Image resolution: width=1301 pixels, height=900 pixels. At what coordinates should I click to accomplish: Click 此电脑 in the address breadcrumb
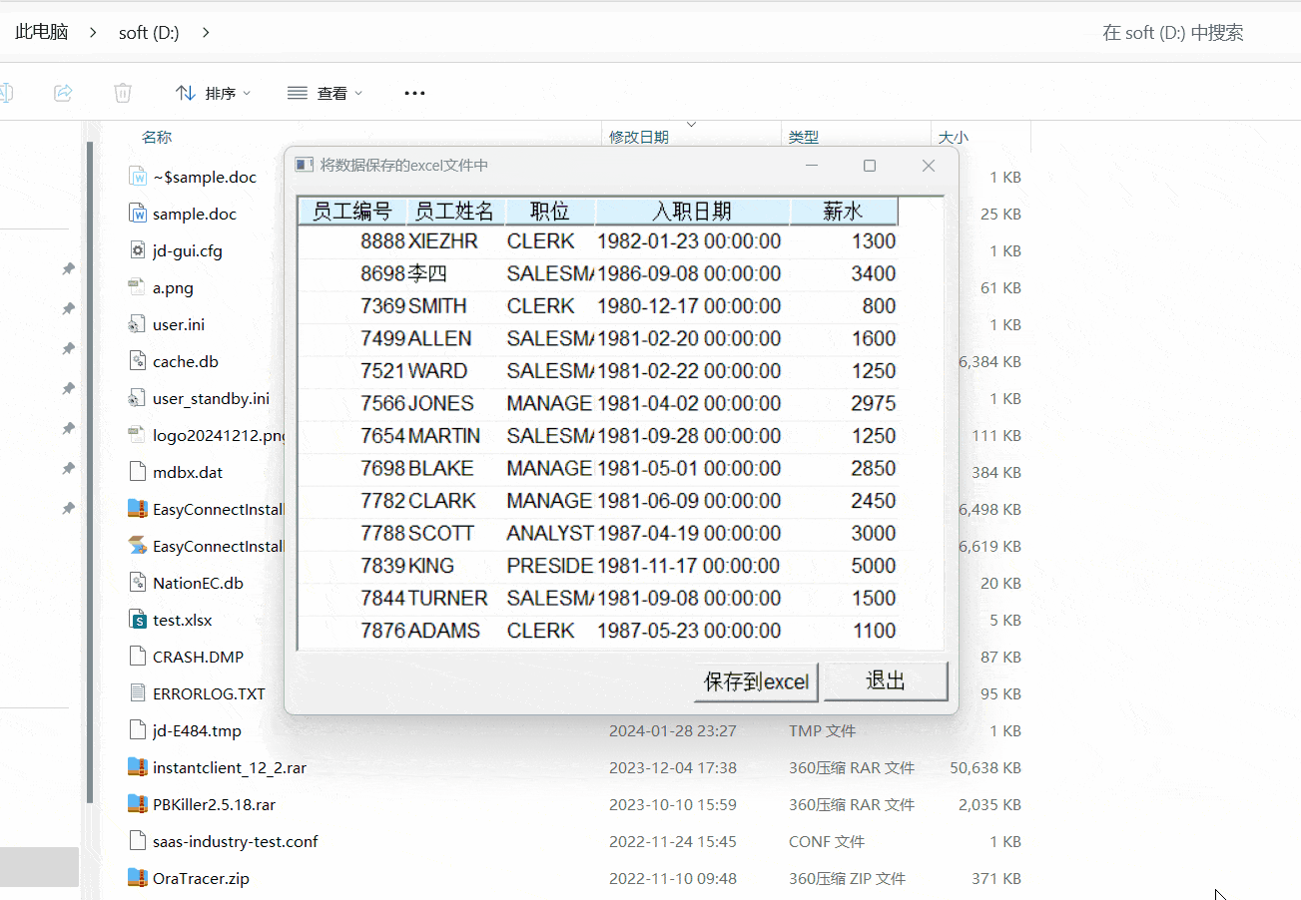[42, 32]
